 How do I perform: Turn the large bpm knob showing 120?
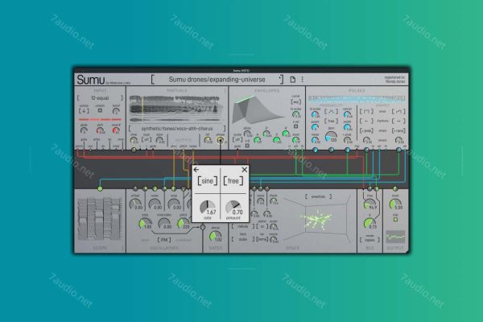click(x=331, y=137)
